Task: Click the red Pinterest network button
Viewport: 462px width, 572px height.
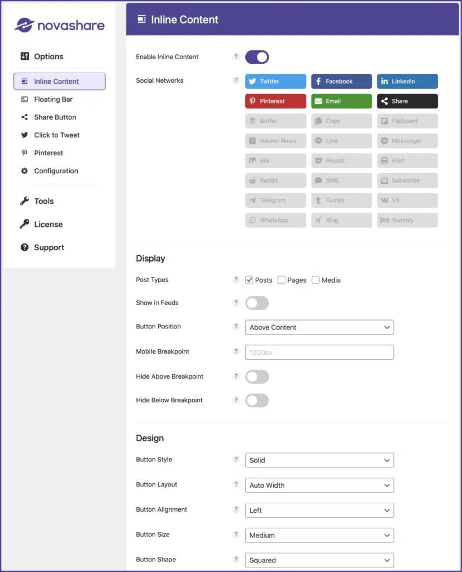Action: tap(275, 101)
